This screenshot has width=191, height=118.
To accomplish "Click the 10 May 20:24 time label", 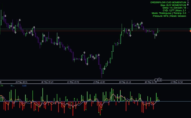I will (47, 82).
